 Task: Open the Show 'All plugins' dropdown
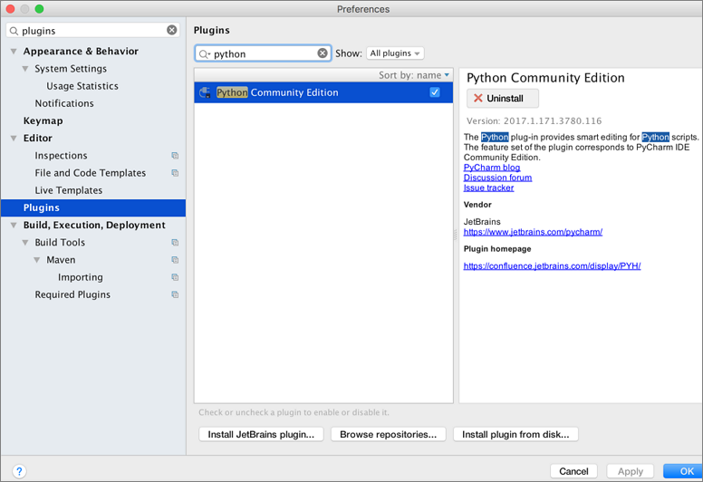(395, 53)
